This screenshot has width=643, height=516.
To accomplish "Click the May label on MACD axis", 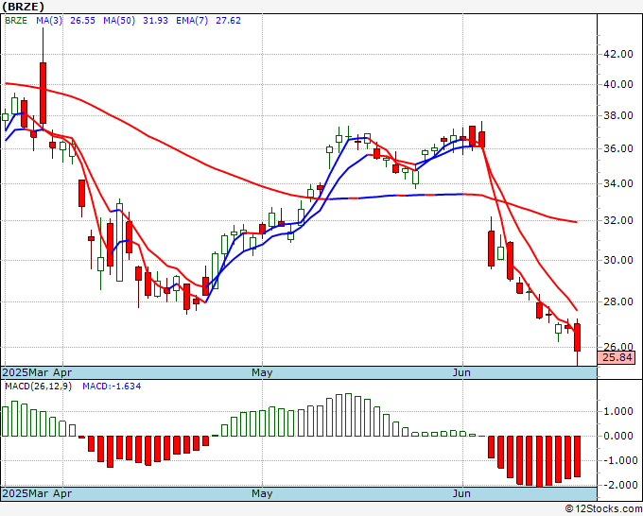I will tap(262, 493).
